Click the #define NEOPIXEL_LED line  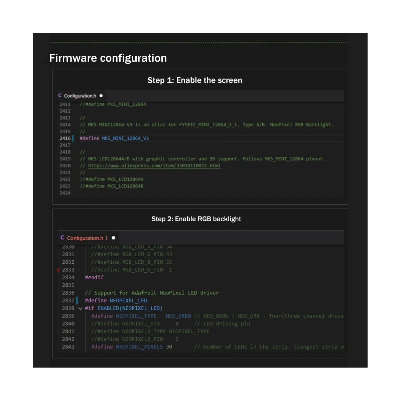coord(116,300)
